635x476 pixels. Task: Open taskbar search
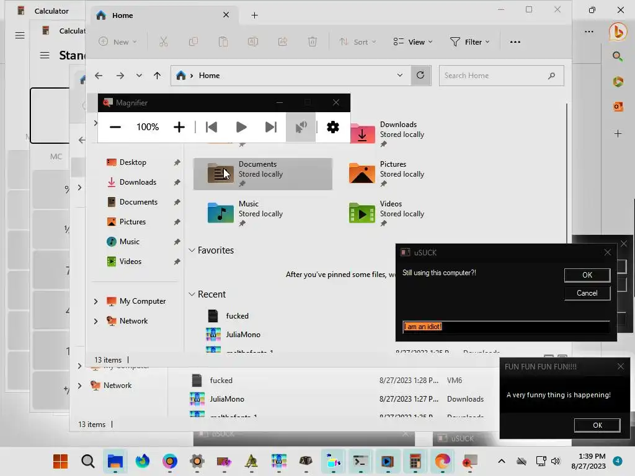click(88, 461)
